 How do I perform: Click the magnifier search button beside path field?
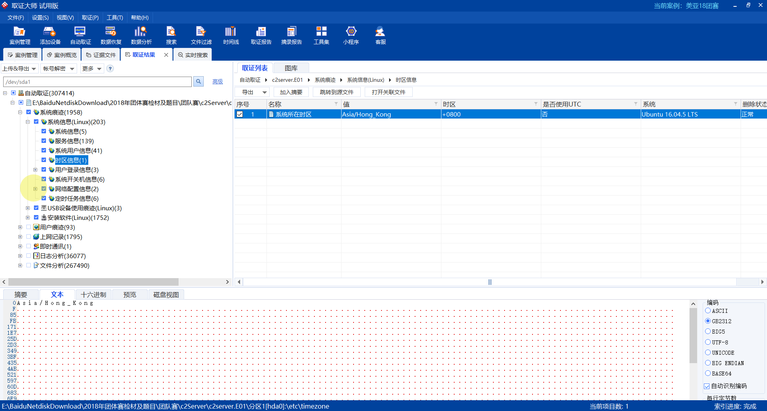coord(199,82)
